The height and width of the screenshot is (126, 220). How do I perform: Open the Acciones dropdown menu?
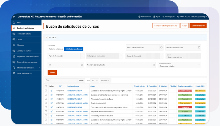click(105, 81)
